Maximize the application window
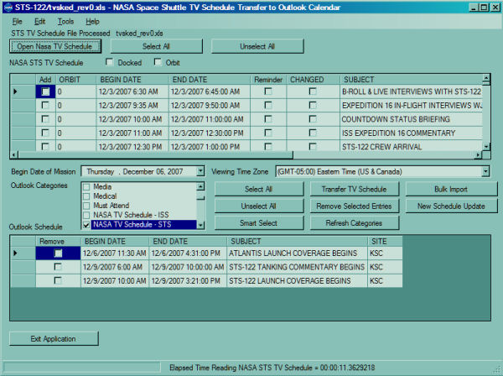Image resolution: width=503 pixels, height=376 pixels. (x=484, y=8)
